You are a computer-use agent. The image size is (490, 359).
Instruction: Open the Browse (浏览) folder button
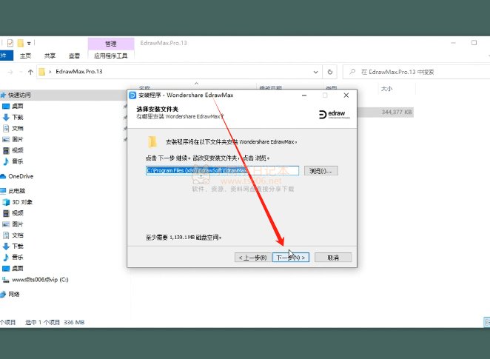pos(321,170)
